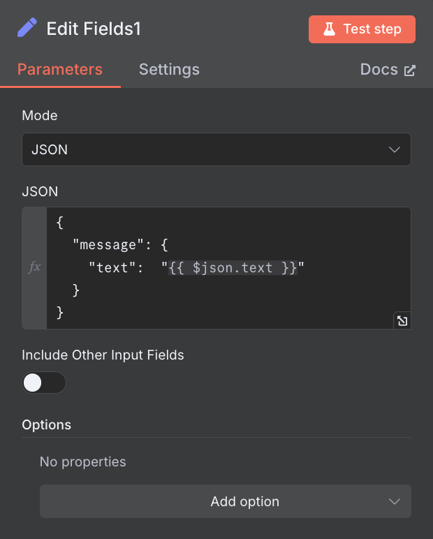Click the pencil icon beside Edit Fields1
Image resolution: width=433 pixels, height=539 pixels.
tap(27, 29)
